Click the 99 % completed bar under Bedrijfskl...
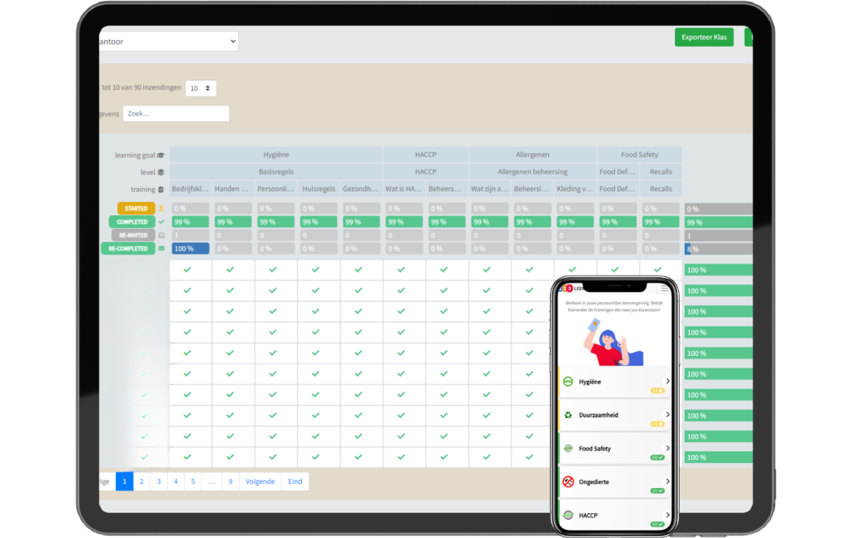The height and width of the screenshot is (538, 852). tap(191, 222)
